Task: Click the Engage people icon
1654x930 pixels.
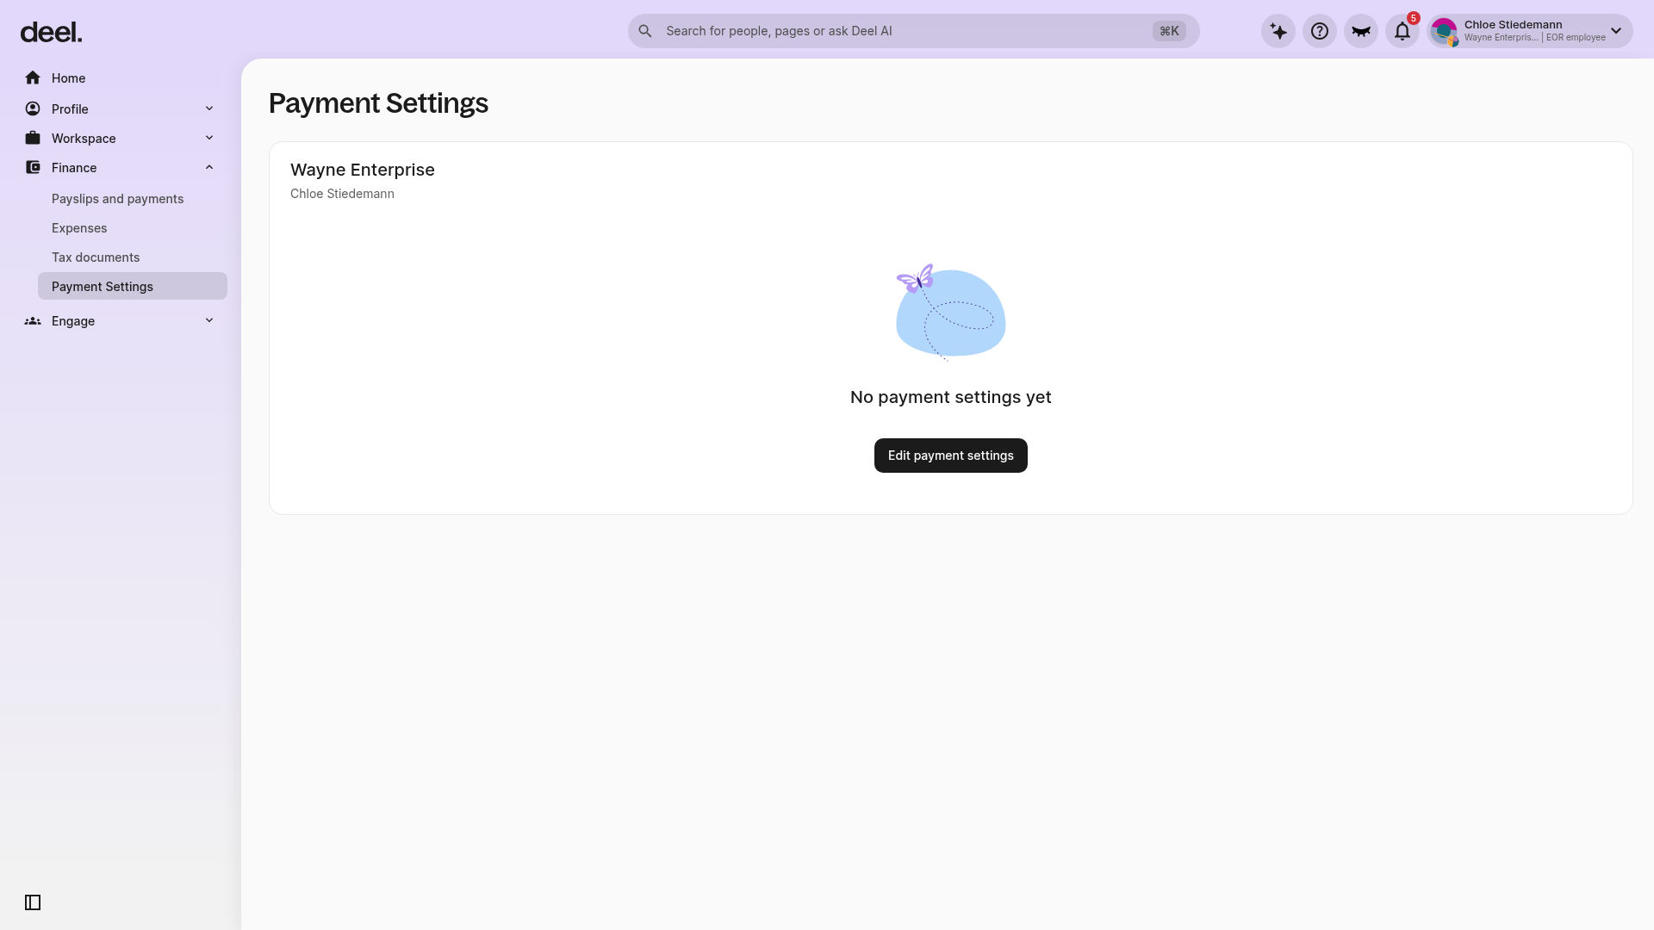Action: (33, 320)
